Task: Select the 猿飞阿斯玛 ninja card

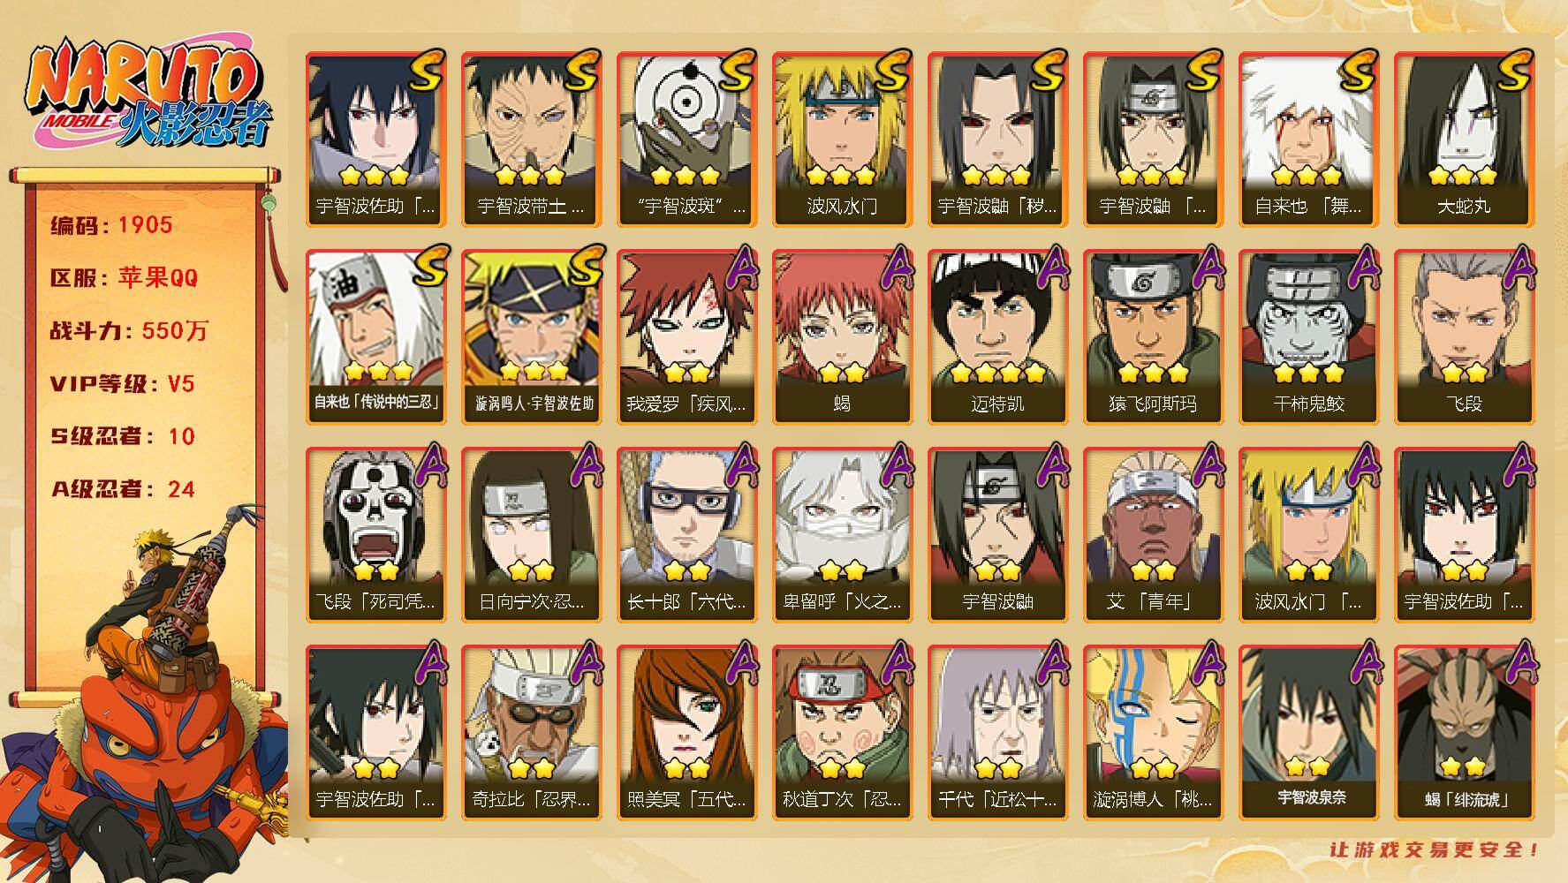Action: [1153, 337]
